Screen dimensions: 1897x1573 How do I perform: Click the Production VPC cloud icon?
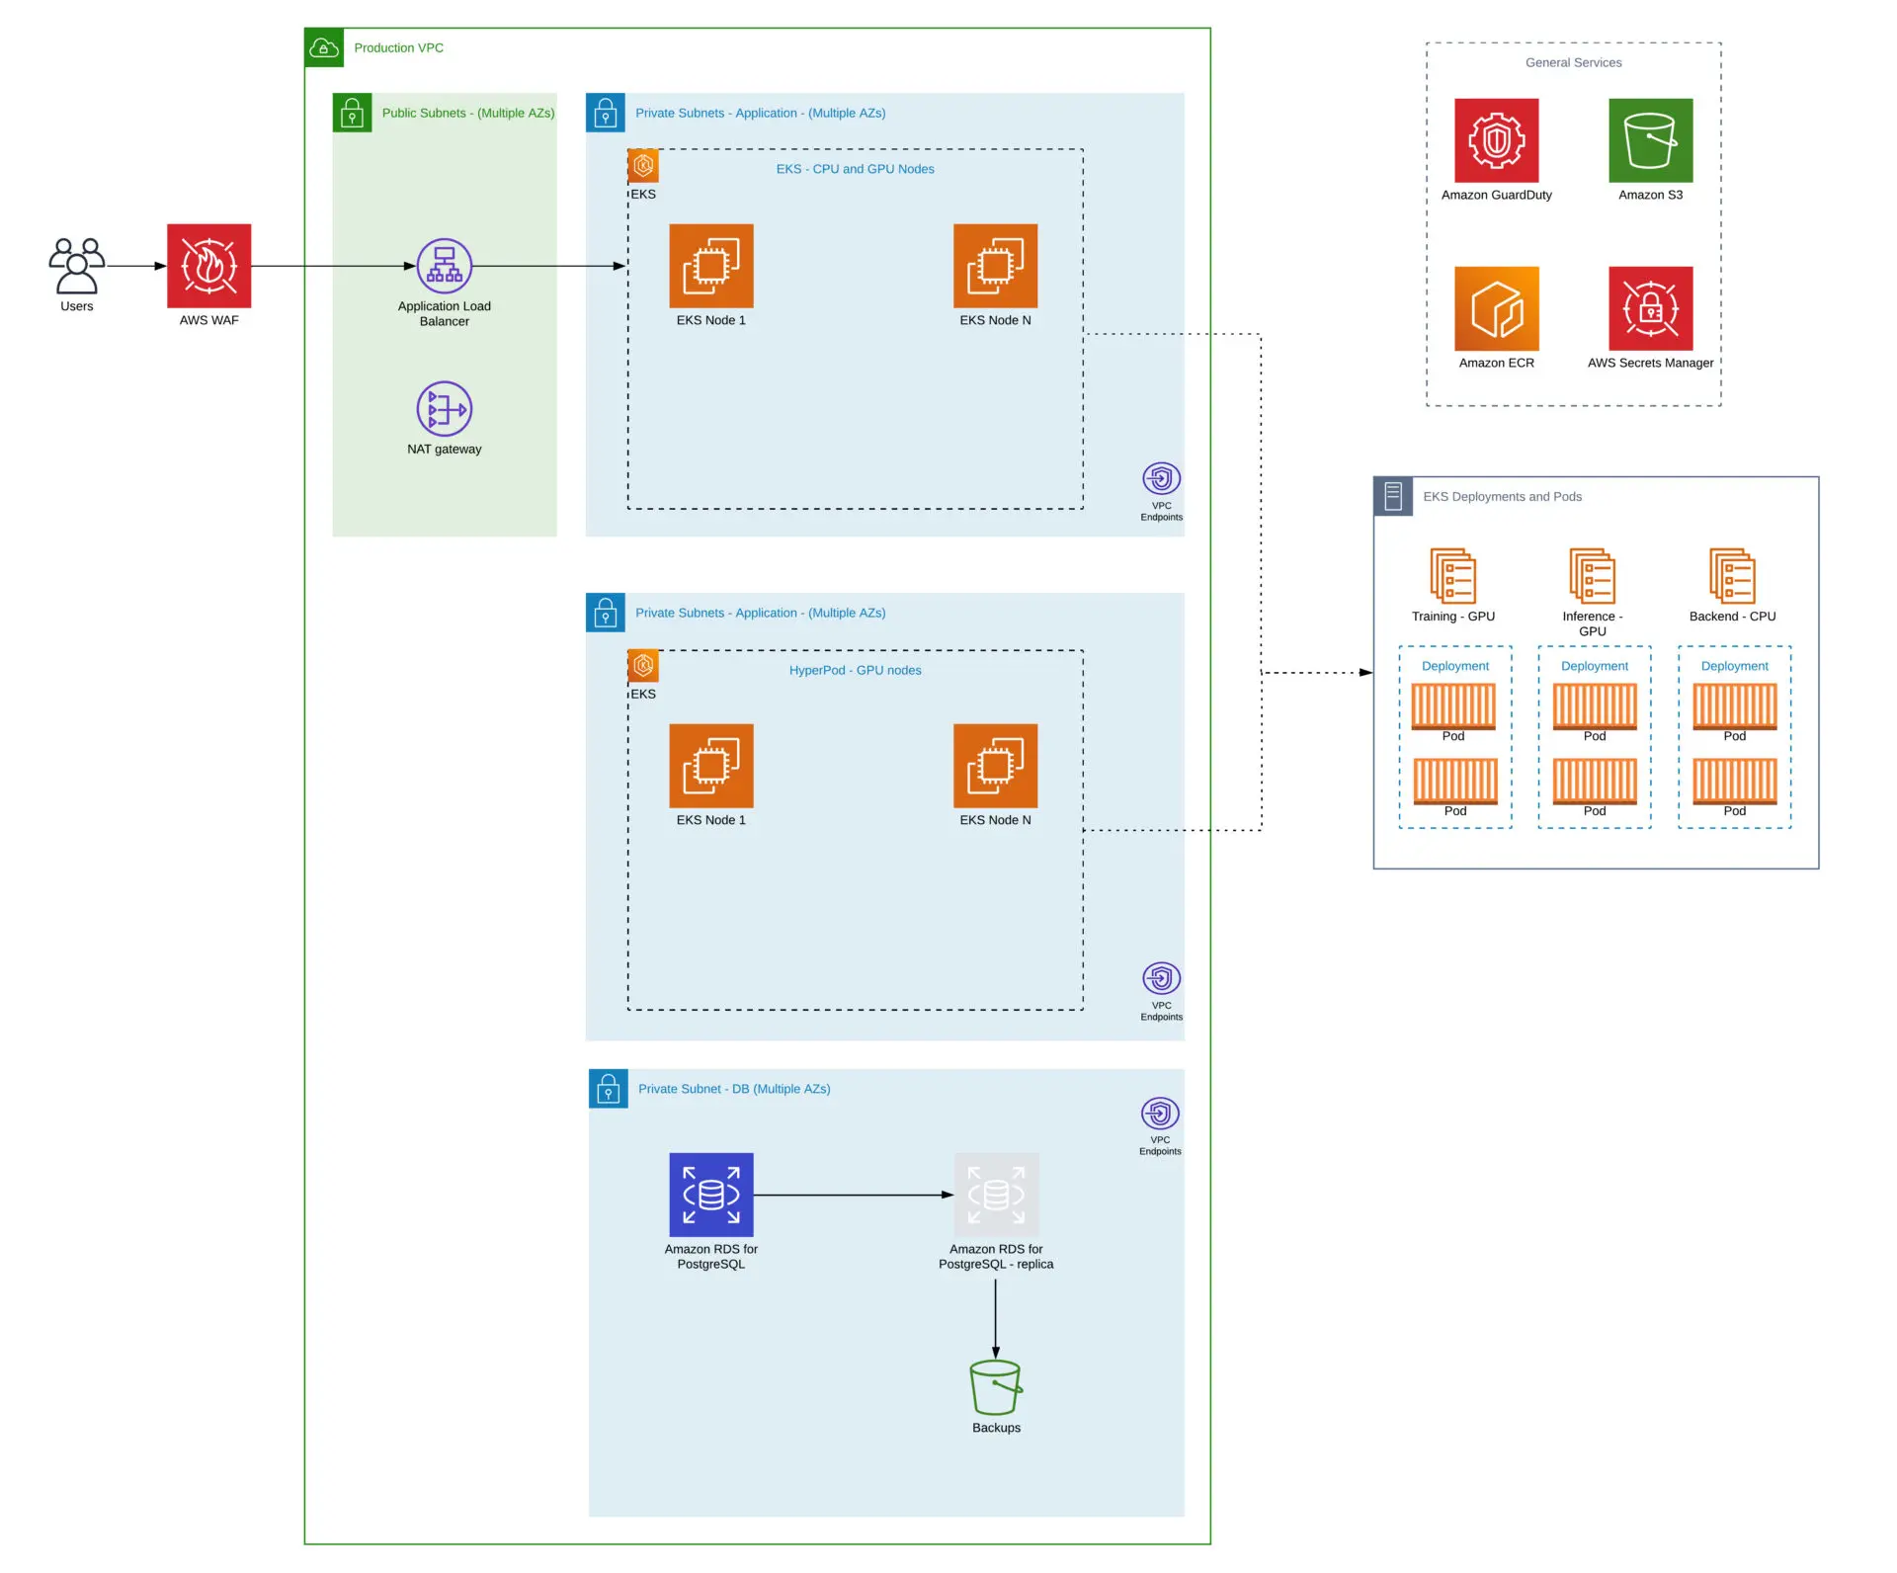(x=324, y=47)
